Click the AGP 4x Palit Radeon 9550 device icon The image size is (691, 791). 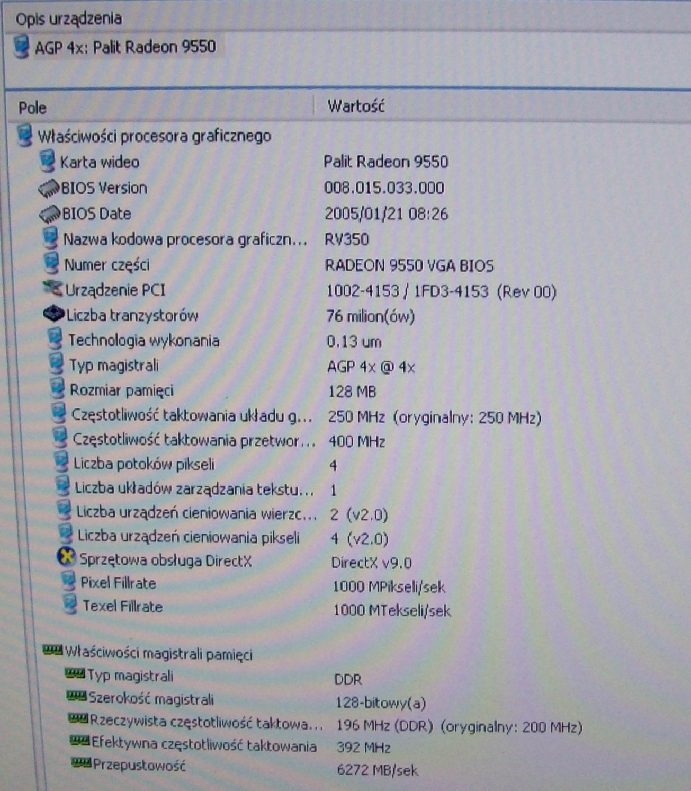22,46
